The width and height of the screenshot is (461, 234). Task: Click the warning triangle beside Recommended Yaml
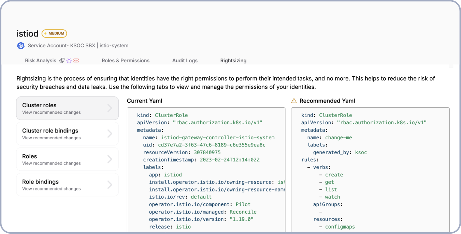click(294, 101)
